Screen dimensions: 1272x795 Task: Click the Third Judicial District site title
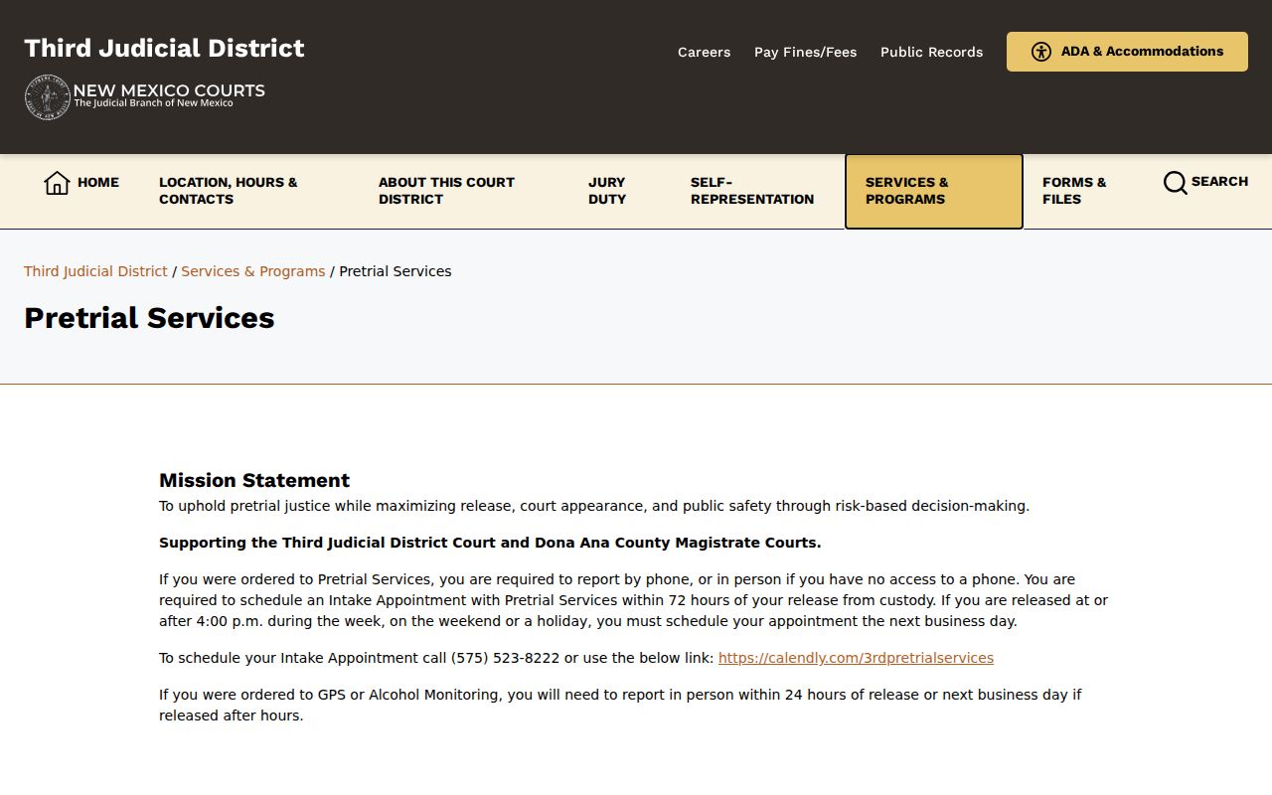(x=164, y=48)
